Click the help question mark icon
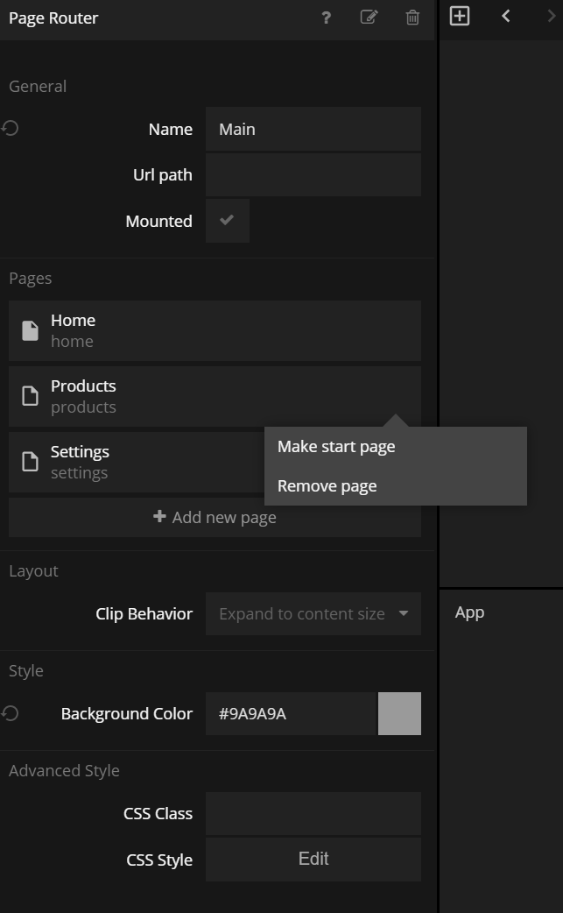 (x=326, y=18)
